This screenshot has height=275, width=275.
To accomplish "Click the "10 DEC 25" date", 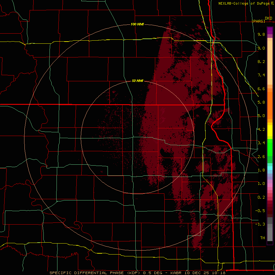I will pos(197,273).
